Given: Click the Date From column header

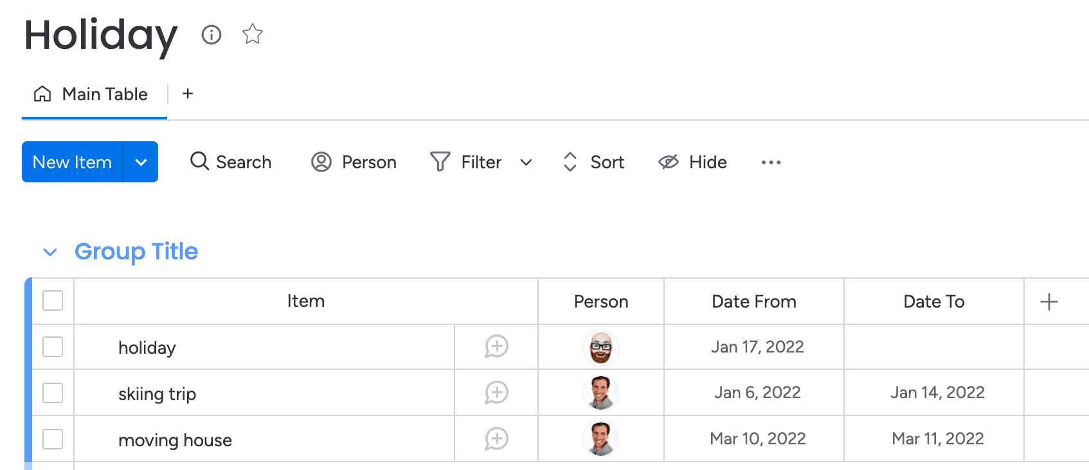Looking at the screenshot, I should pyautogui.click(x=754, y=302).
